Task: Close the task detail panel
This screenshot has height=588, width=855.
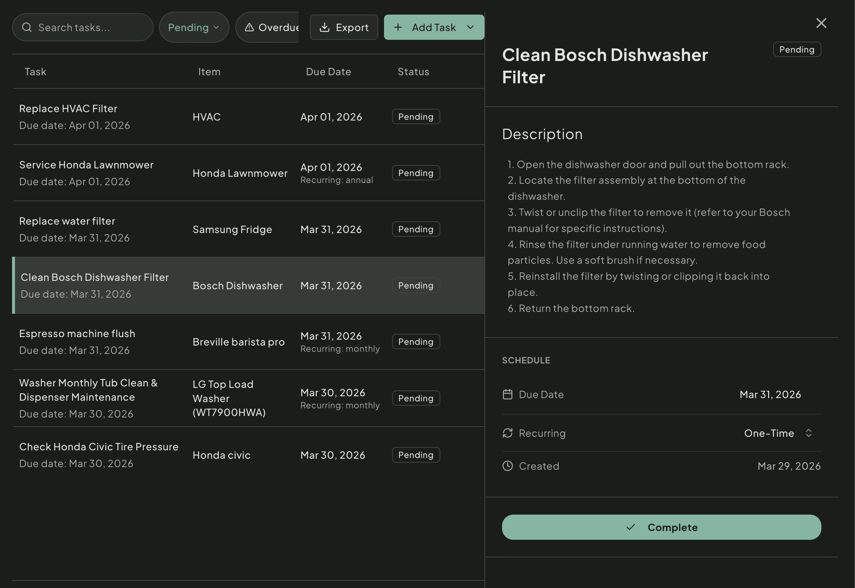Action: coord(821,23)
